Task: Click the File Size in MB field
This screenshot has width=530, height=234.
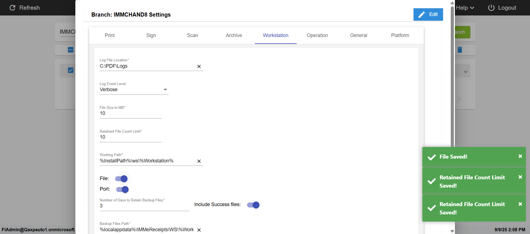Action: [x=130, y=113]
